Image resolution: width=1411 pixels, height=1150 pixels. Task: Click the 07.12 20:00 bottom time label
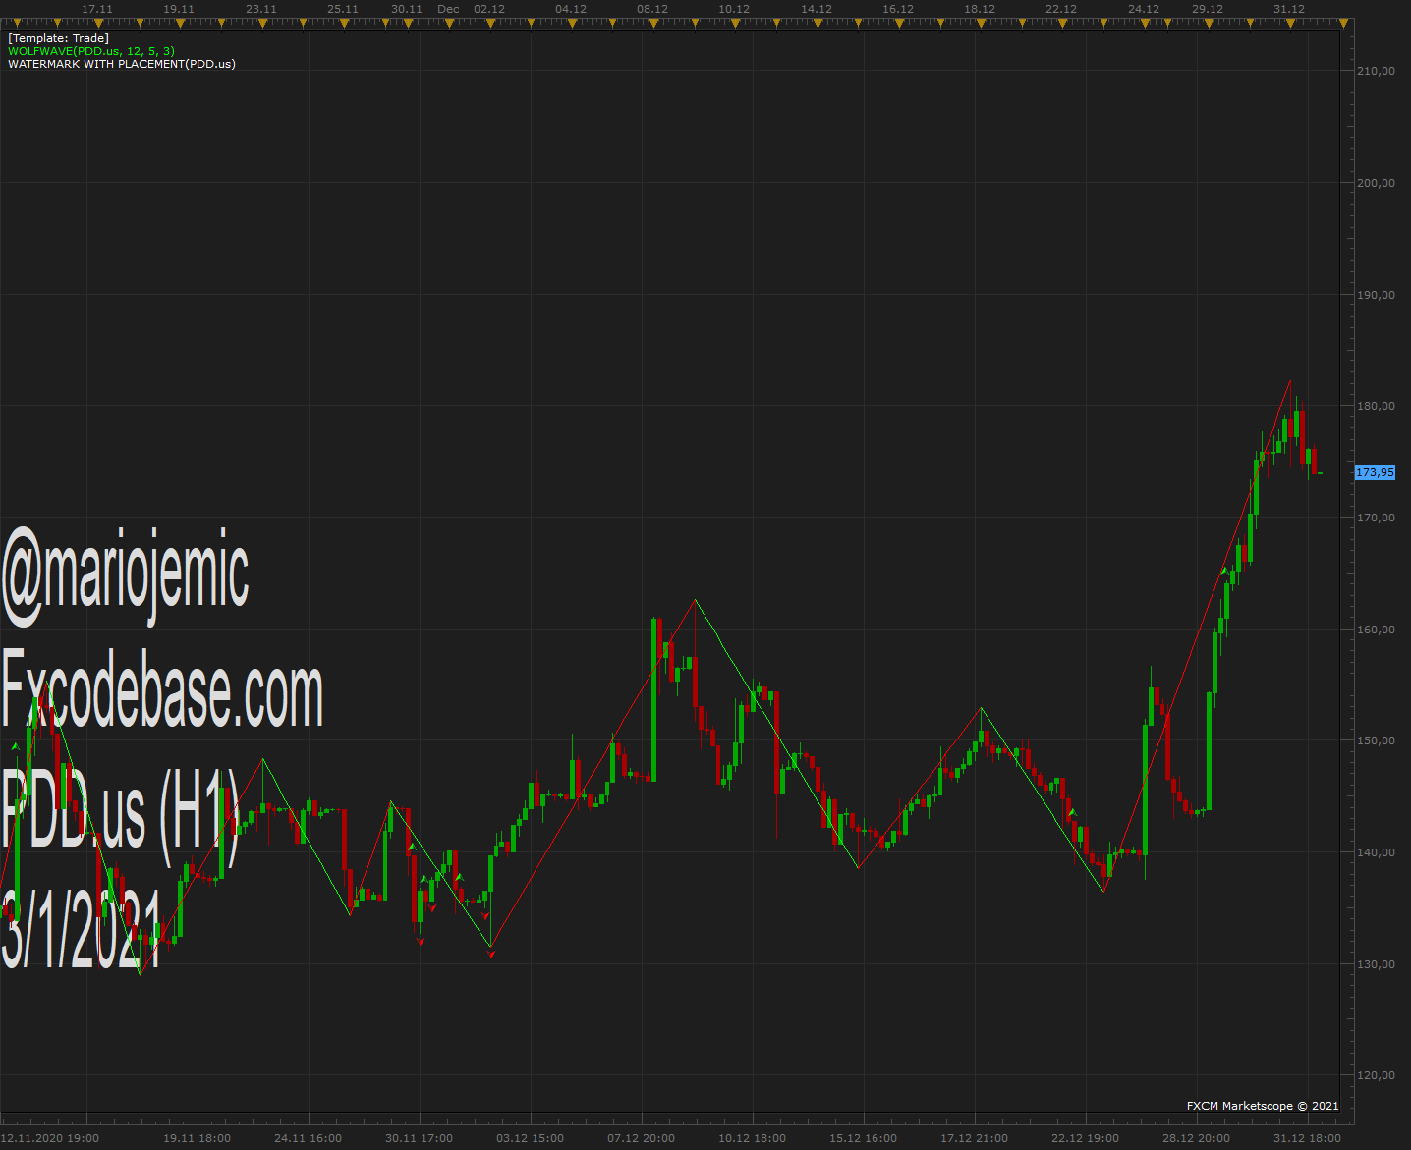642,1138
